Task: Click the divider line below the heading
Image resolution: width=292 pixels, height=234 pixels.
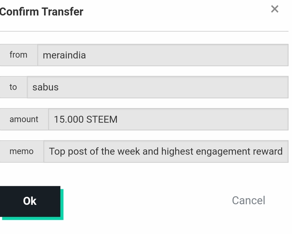Action: tap(143, 31)
